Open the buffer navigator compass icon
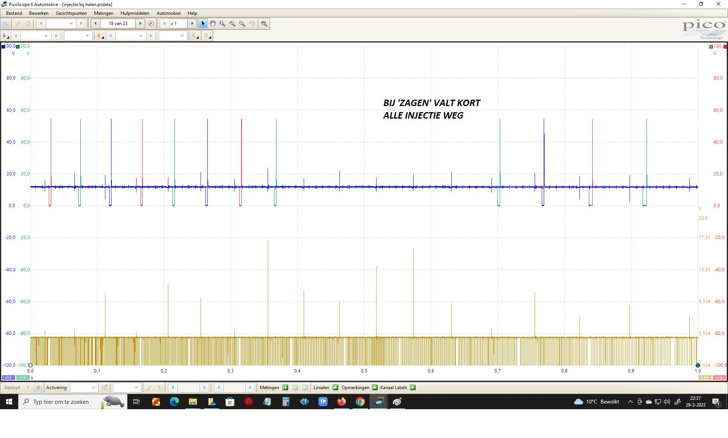This screenshot has width=728, height=438. point(151,23)
